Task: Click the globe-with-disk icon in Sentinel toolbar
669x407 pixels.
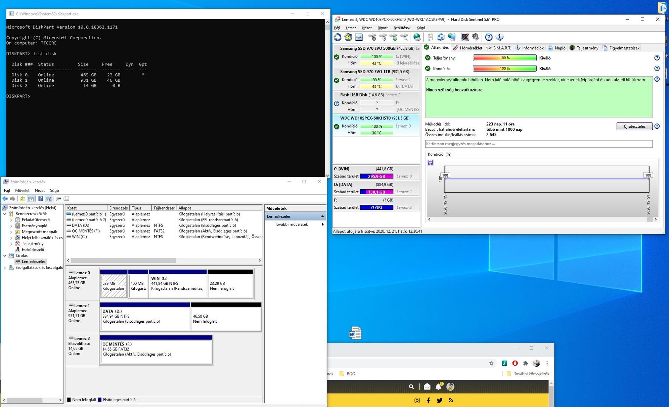Action: point(417,37)
